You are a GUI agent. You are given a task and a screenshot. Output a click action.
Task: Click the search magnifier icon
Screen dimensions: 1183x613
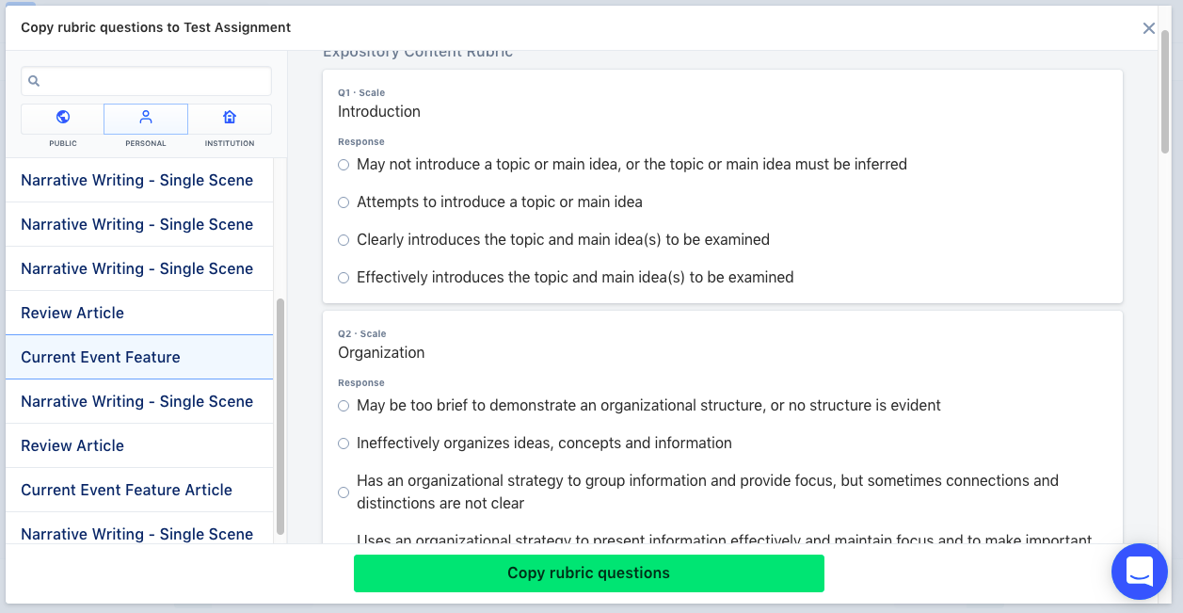pyautogui.click(x=34, y=82)
